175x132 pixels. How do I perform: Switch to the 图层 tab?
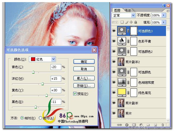117,11
